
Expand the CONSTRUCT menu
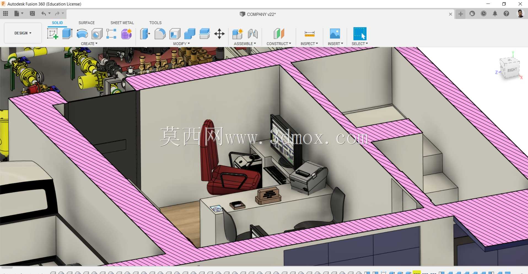pyautogui.click(x=279, y=44)
